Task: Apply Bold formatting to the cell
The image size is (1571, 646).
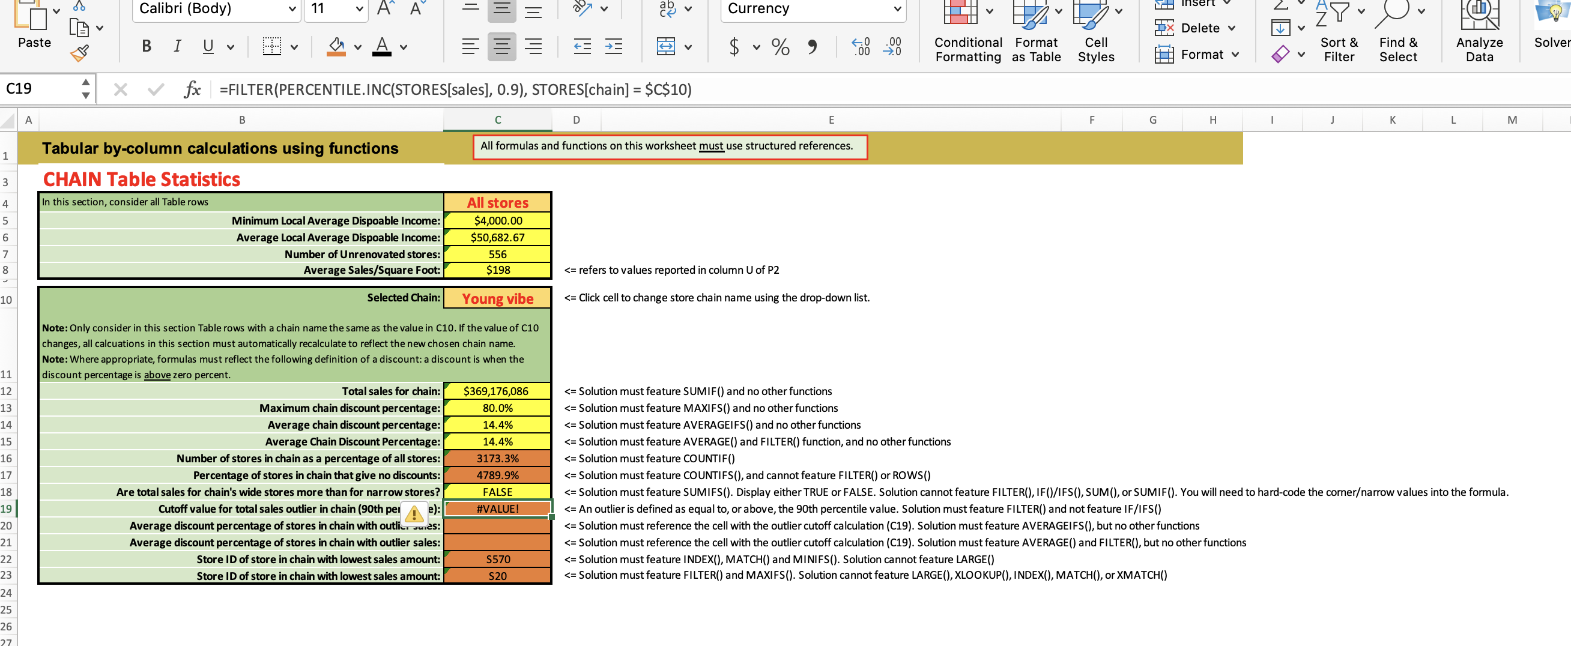Action: (147, 46)
